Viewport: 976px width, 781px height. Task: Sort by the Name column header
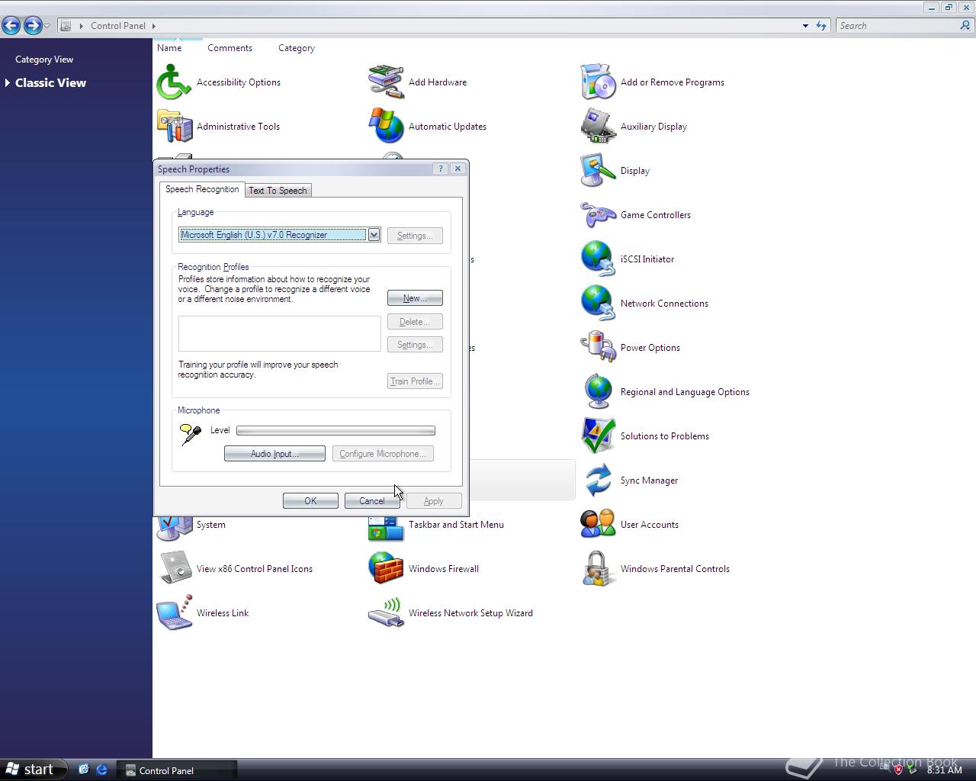click(169, 48)
